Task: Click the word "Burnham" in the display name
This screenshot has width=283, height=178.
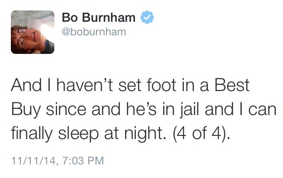Action: click(109, 18)
